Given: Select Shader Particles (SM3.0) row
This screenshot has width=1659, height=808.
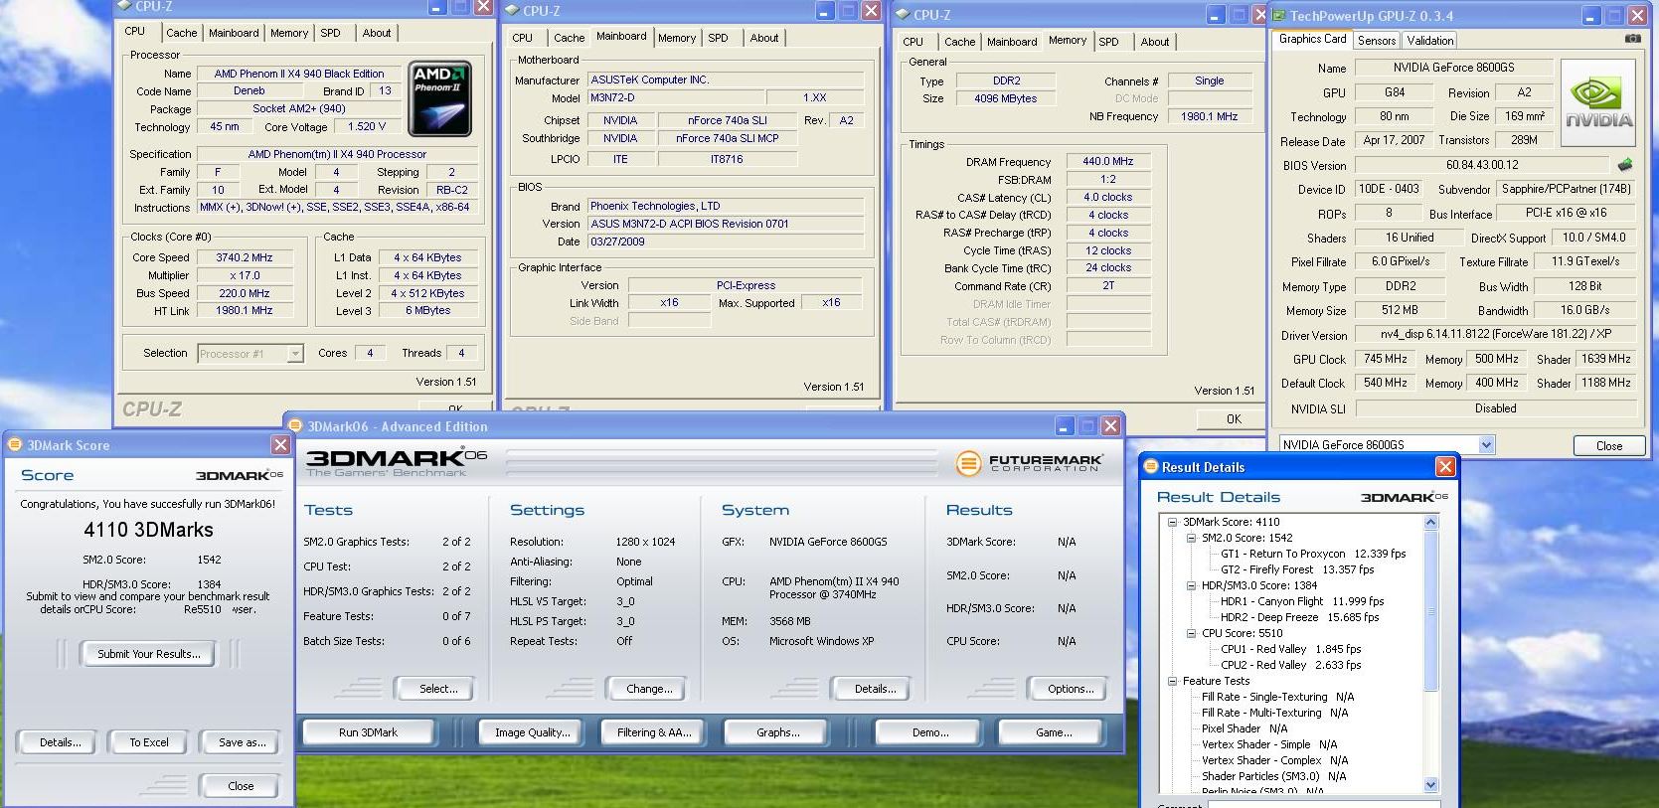Looking at the screenshot, I should coord(1273,776).
